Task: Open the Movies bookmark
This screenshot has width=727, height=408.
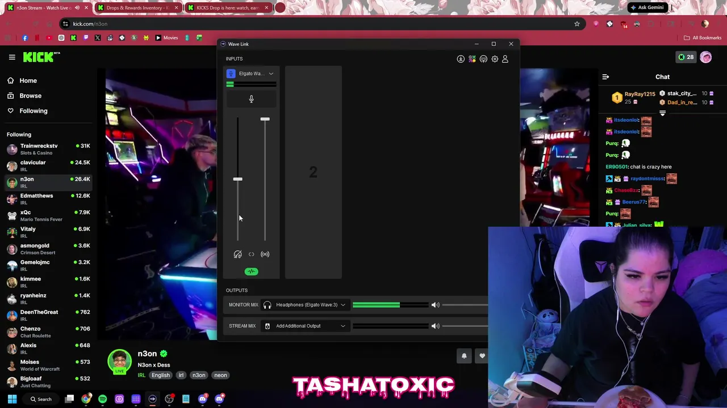Action: coord(166,38)
